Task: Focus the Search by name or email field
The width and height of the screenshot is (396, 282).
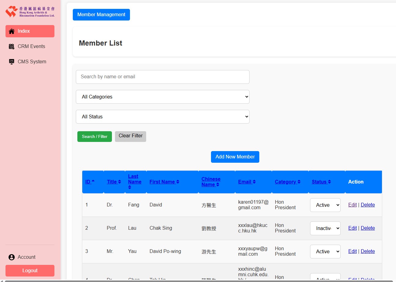Action: (162, 77)
